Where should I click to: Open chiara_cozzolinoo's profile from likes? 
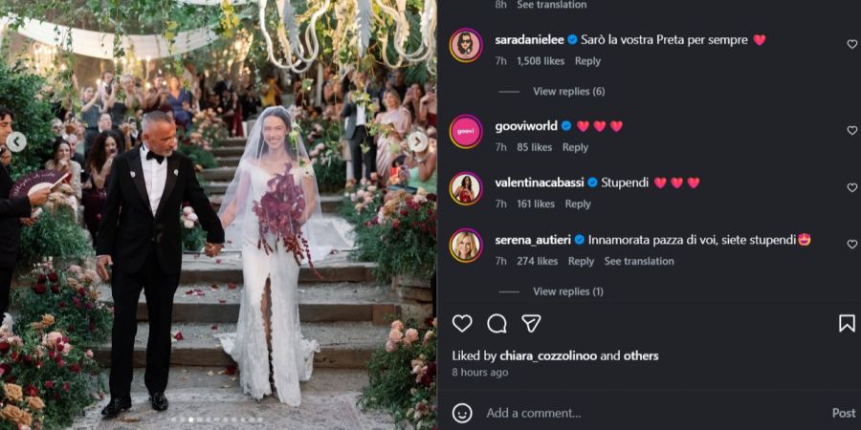pyautogui.click(x=548, y=356)
